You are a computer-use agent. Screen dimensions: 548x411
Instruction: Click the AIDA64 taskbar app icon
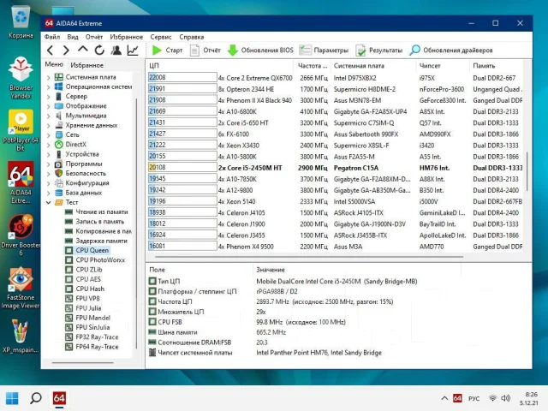(x=59, y=398)
